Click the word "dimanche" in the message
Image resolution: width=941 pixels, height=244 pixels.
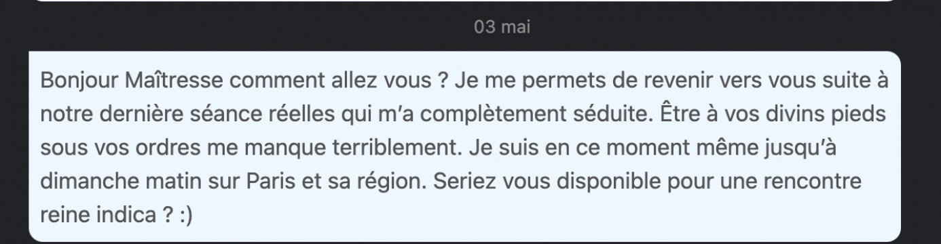[81, 183]
